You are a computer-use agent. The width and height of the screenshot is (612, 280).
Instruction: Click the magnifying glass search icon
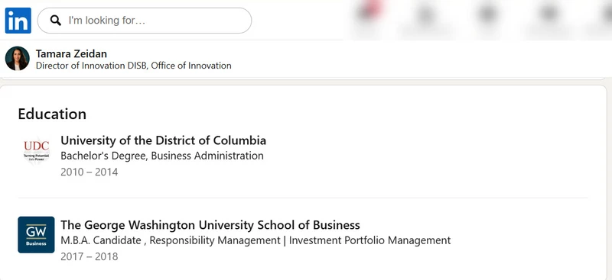point(55,21)
